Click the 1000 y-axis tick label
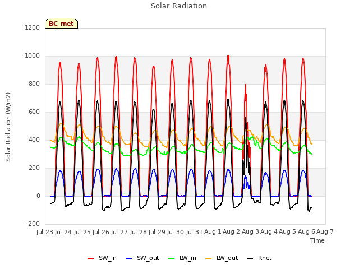The width and height of the screenshot is (359, 269). click(x=33, y=56)
